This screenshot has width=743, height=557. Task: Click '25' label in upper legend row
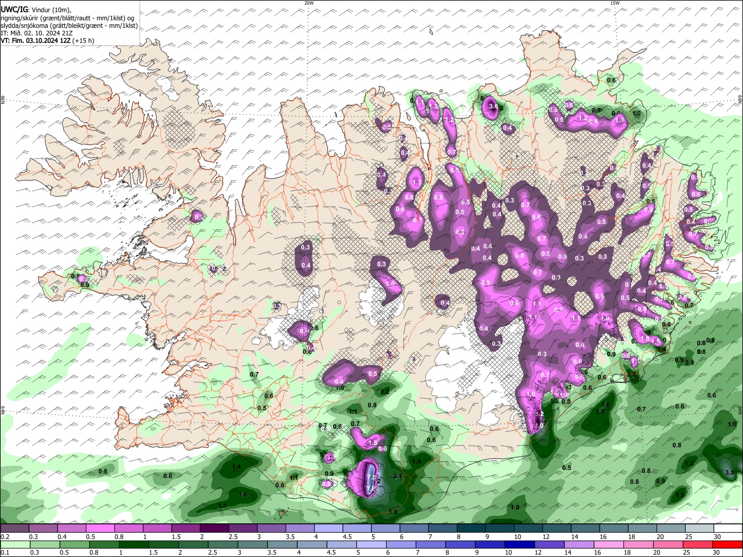tap(689, 537)
